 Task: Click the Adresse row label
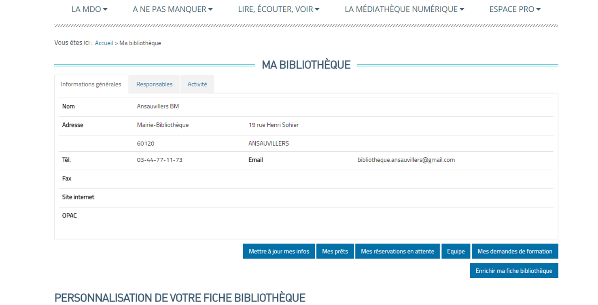(72, 125)
